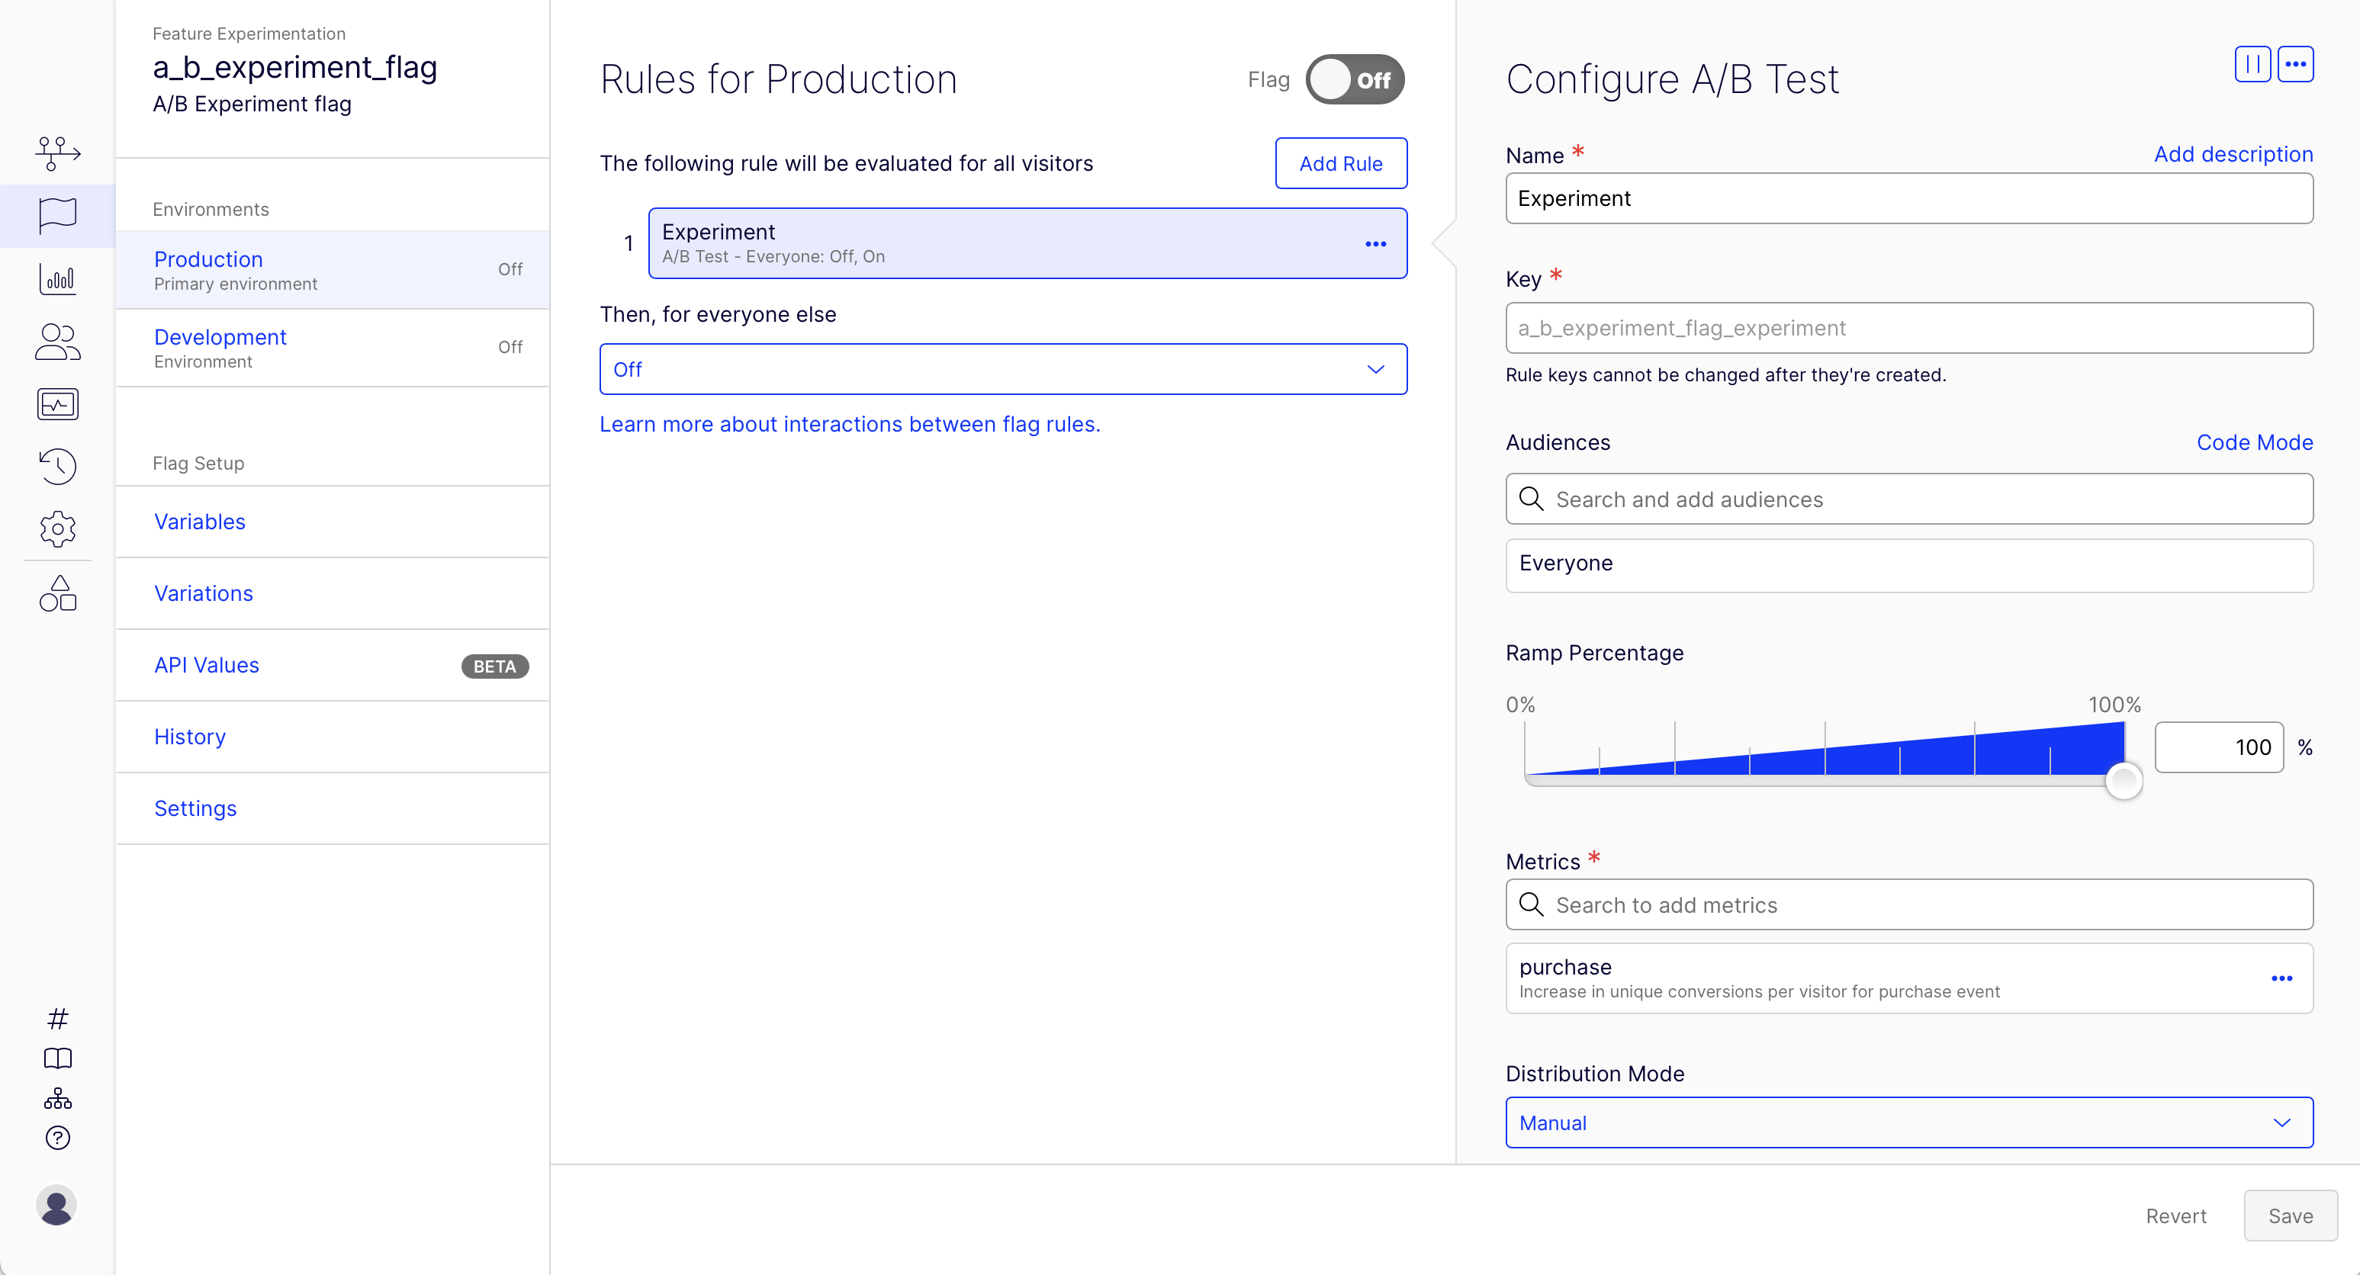Open the Variations flag setup tab
This screenshot has height=1275, width=2360.
204,593
